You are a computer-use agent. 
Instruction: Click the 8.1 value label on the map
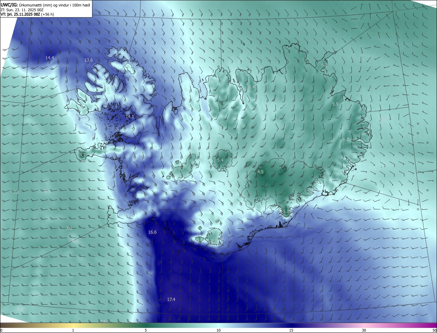tap(47, 191)
